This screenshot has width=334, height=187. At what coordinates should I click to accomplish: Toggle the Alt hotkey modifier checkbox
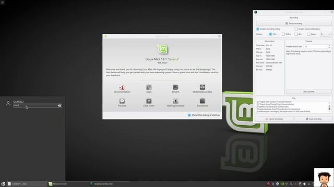(296, 34)
